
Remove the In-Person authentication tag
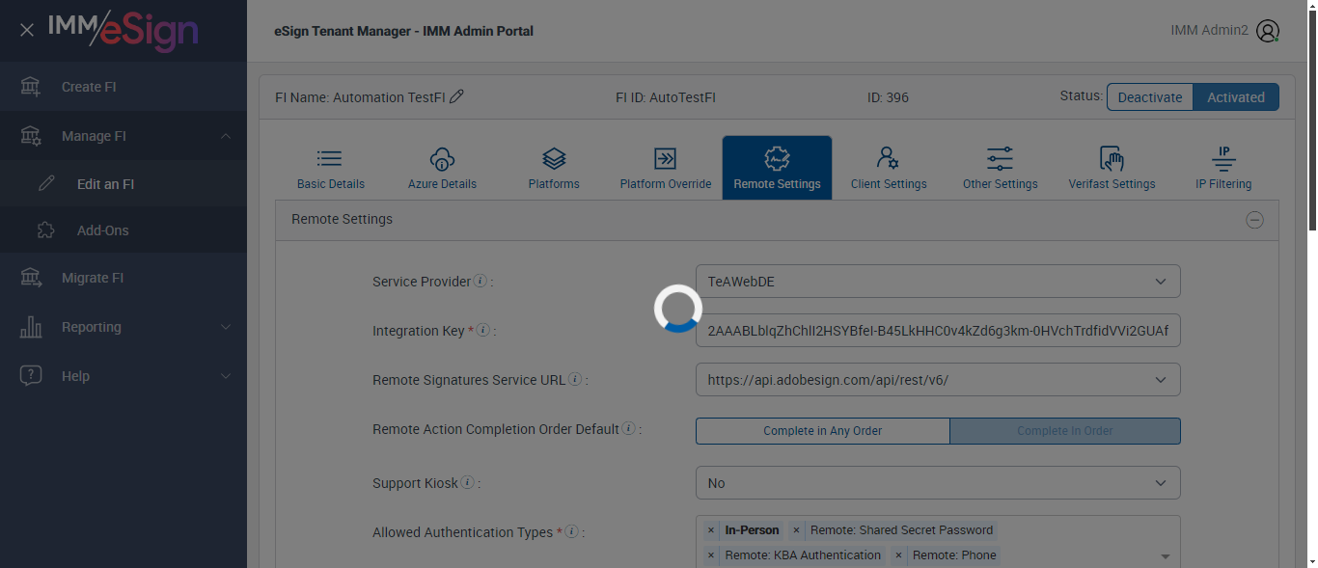tap(711, 530)
